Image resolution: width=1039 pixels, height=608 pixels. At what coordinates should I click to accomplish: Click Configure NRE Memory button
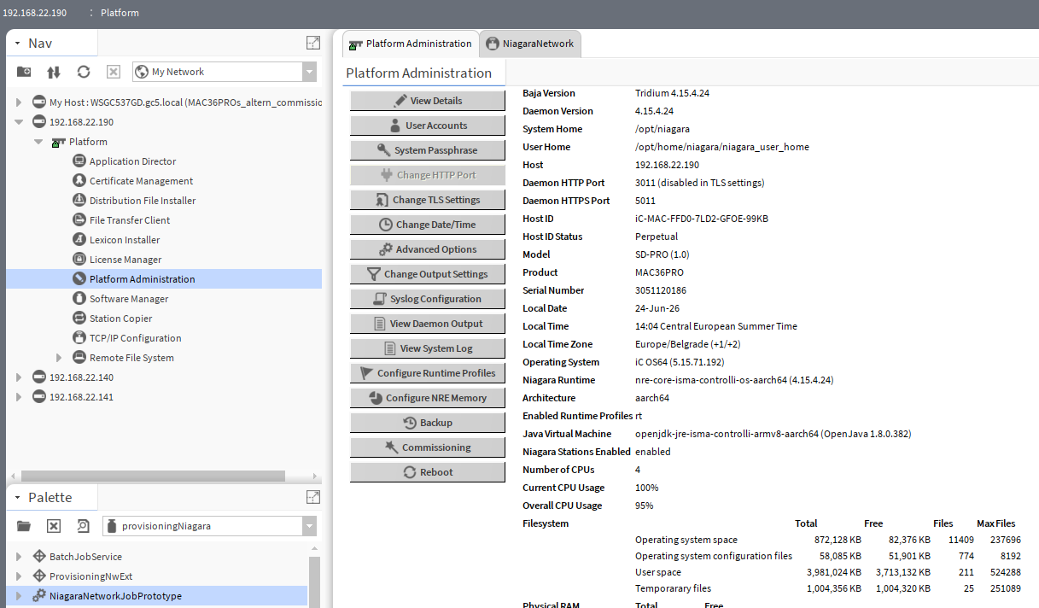[428, 398]
